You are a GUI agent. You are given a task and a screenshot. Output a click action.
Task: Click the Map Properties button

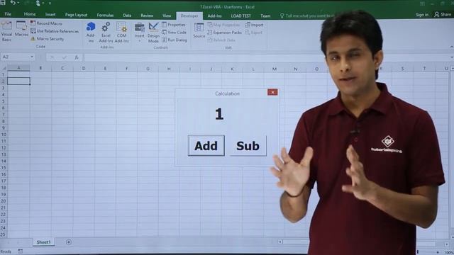(223, 25)
